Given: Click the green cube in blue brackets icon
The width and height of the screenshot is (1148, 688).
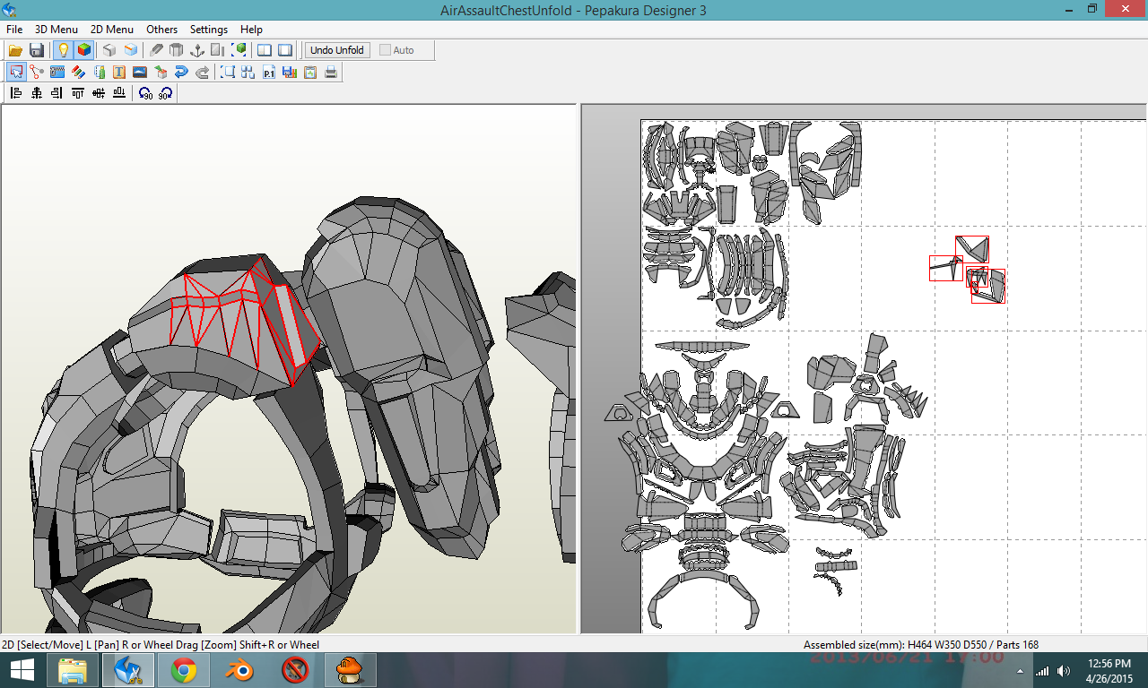Looking at the screenshot, I should coord(239,50).
